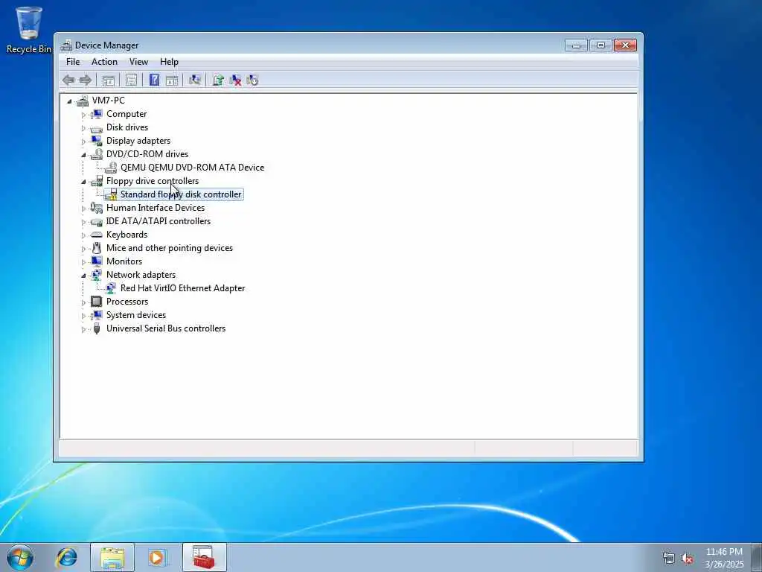This screenshot has width=762, height=572.
Task: Click the Device Manager toolbox taskbar button
Action: click(x=204, y=557)
